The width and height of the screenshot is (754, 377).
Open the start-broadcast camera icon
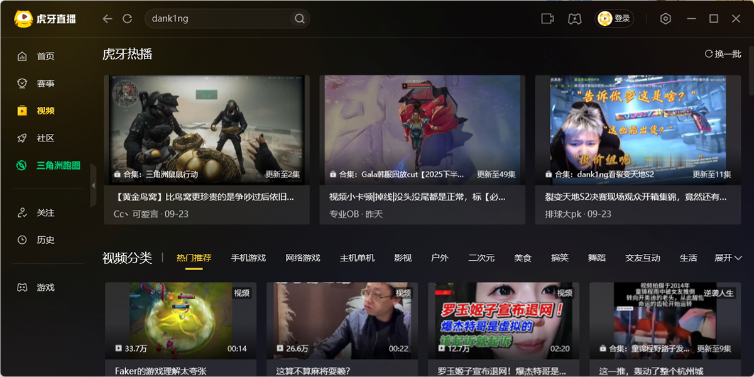pos(547,19)
